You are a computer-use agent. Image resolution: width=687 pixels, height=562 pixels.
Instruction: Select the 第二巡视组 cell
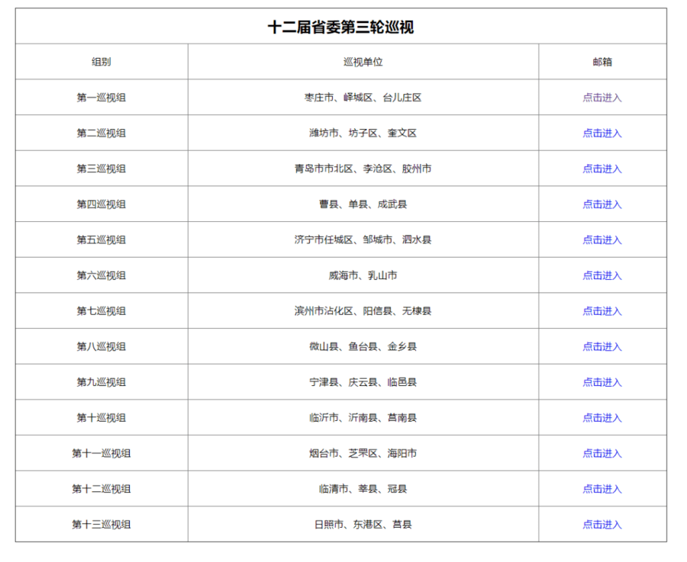[x=102, y=133]
